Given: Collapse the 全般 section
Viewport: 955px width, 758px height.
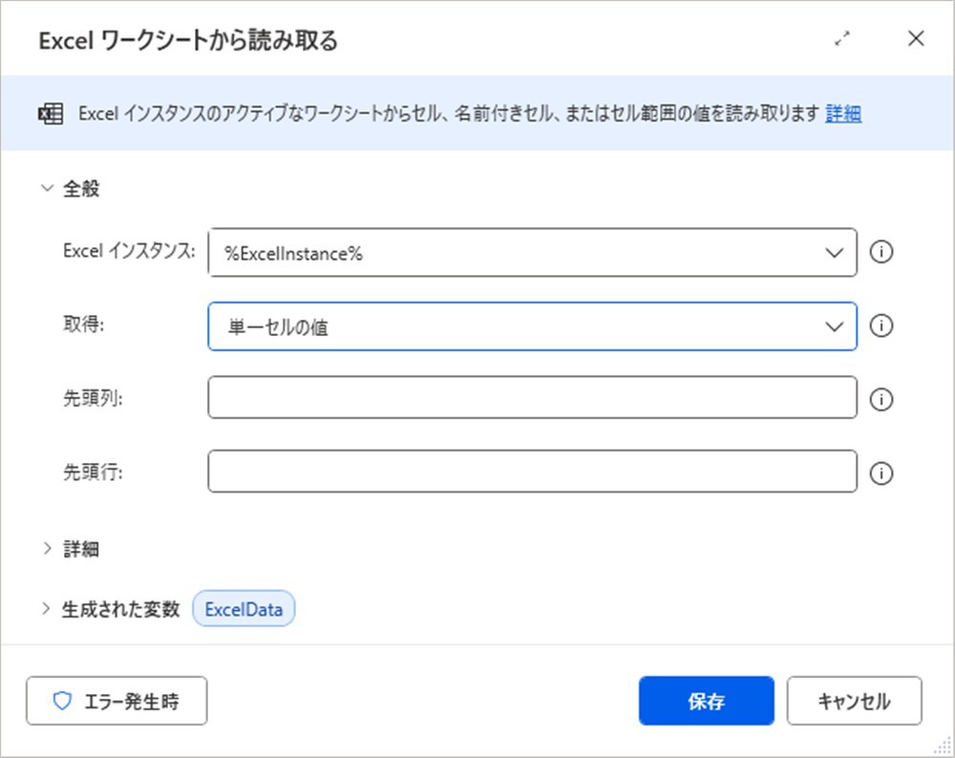Looking at the screenshot, I should pos(47,188).
